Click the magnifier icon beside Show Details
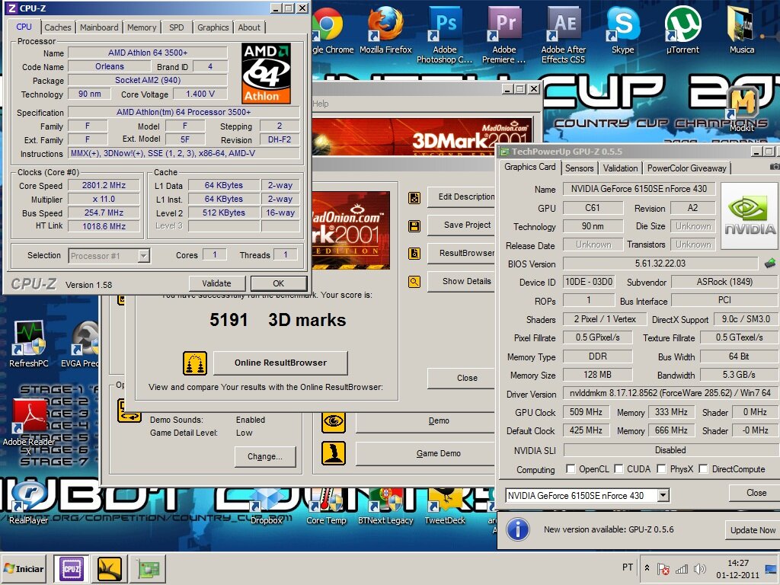 pyautogui.click(x=414, y=282)
